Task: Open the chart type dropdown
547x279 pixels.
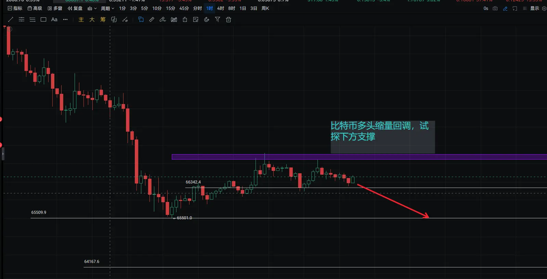Action: click(92, 8)
